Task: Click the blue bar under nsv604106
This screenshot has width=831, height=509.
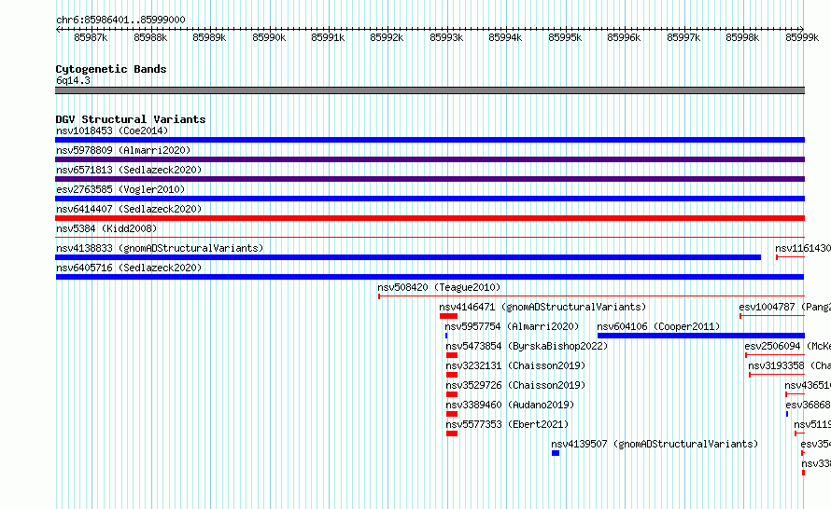Action: click(701, 336)
